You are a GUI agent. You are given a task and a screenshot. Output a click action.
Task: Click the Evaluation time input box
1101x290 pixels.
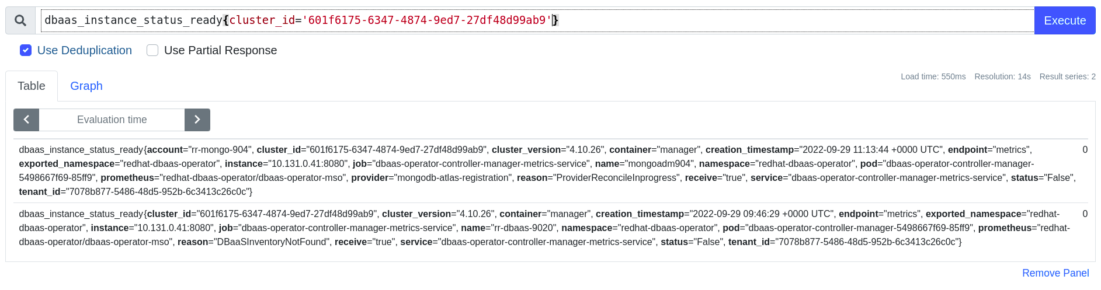112,120
